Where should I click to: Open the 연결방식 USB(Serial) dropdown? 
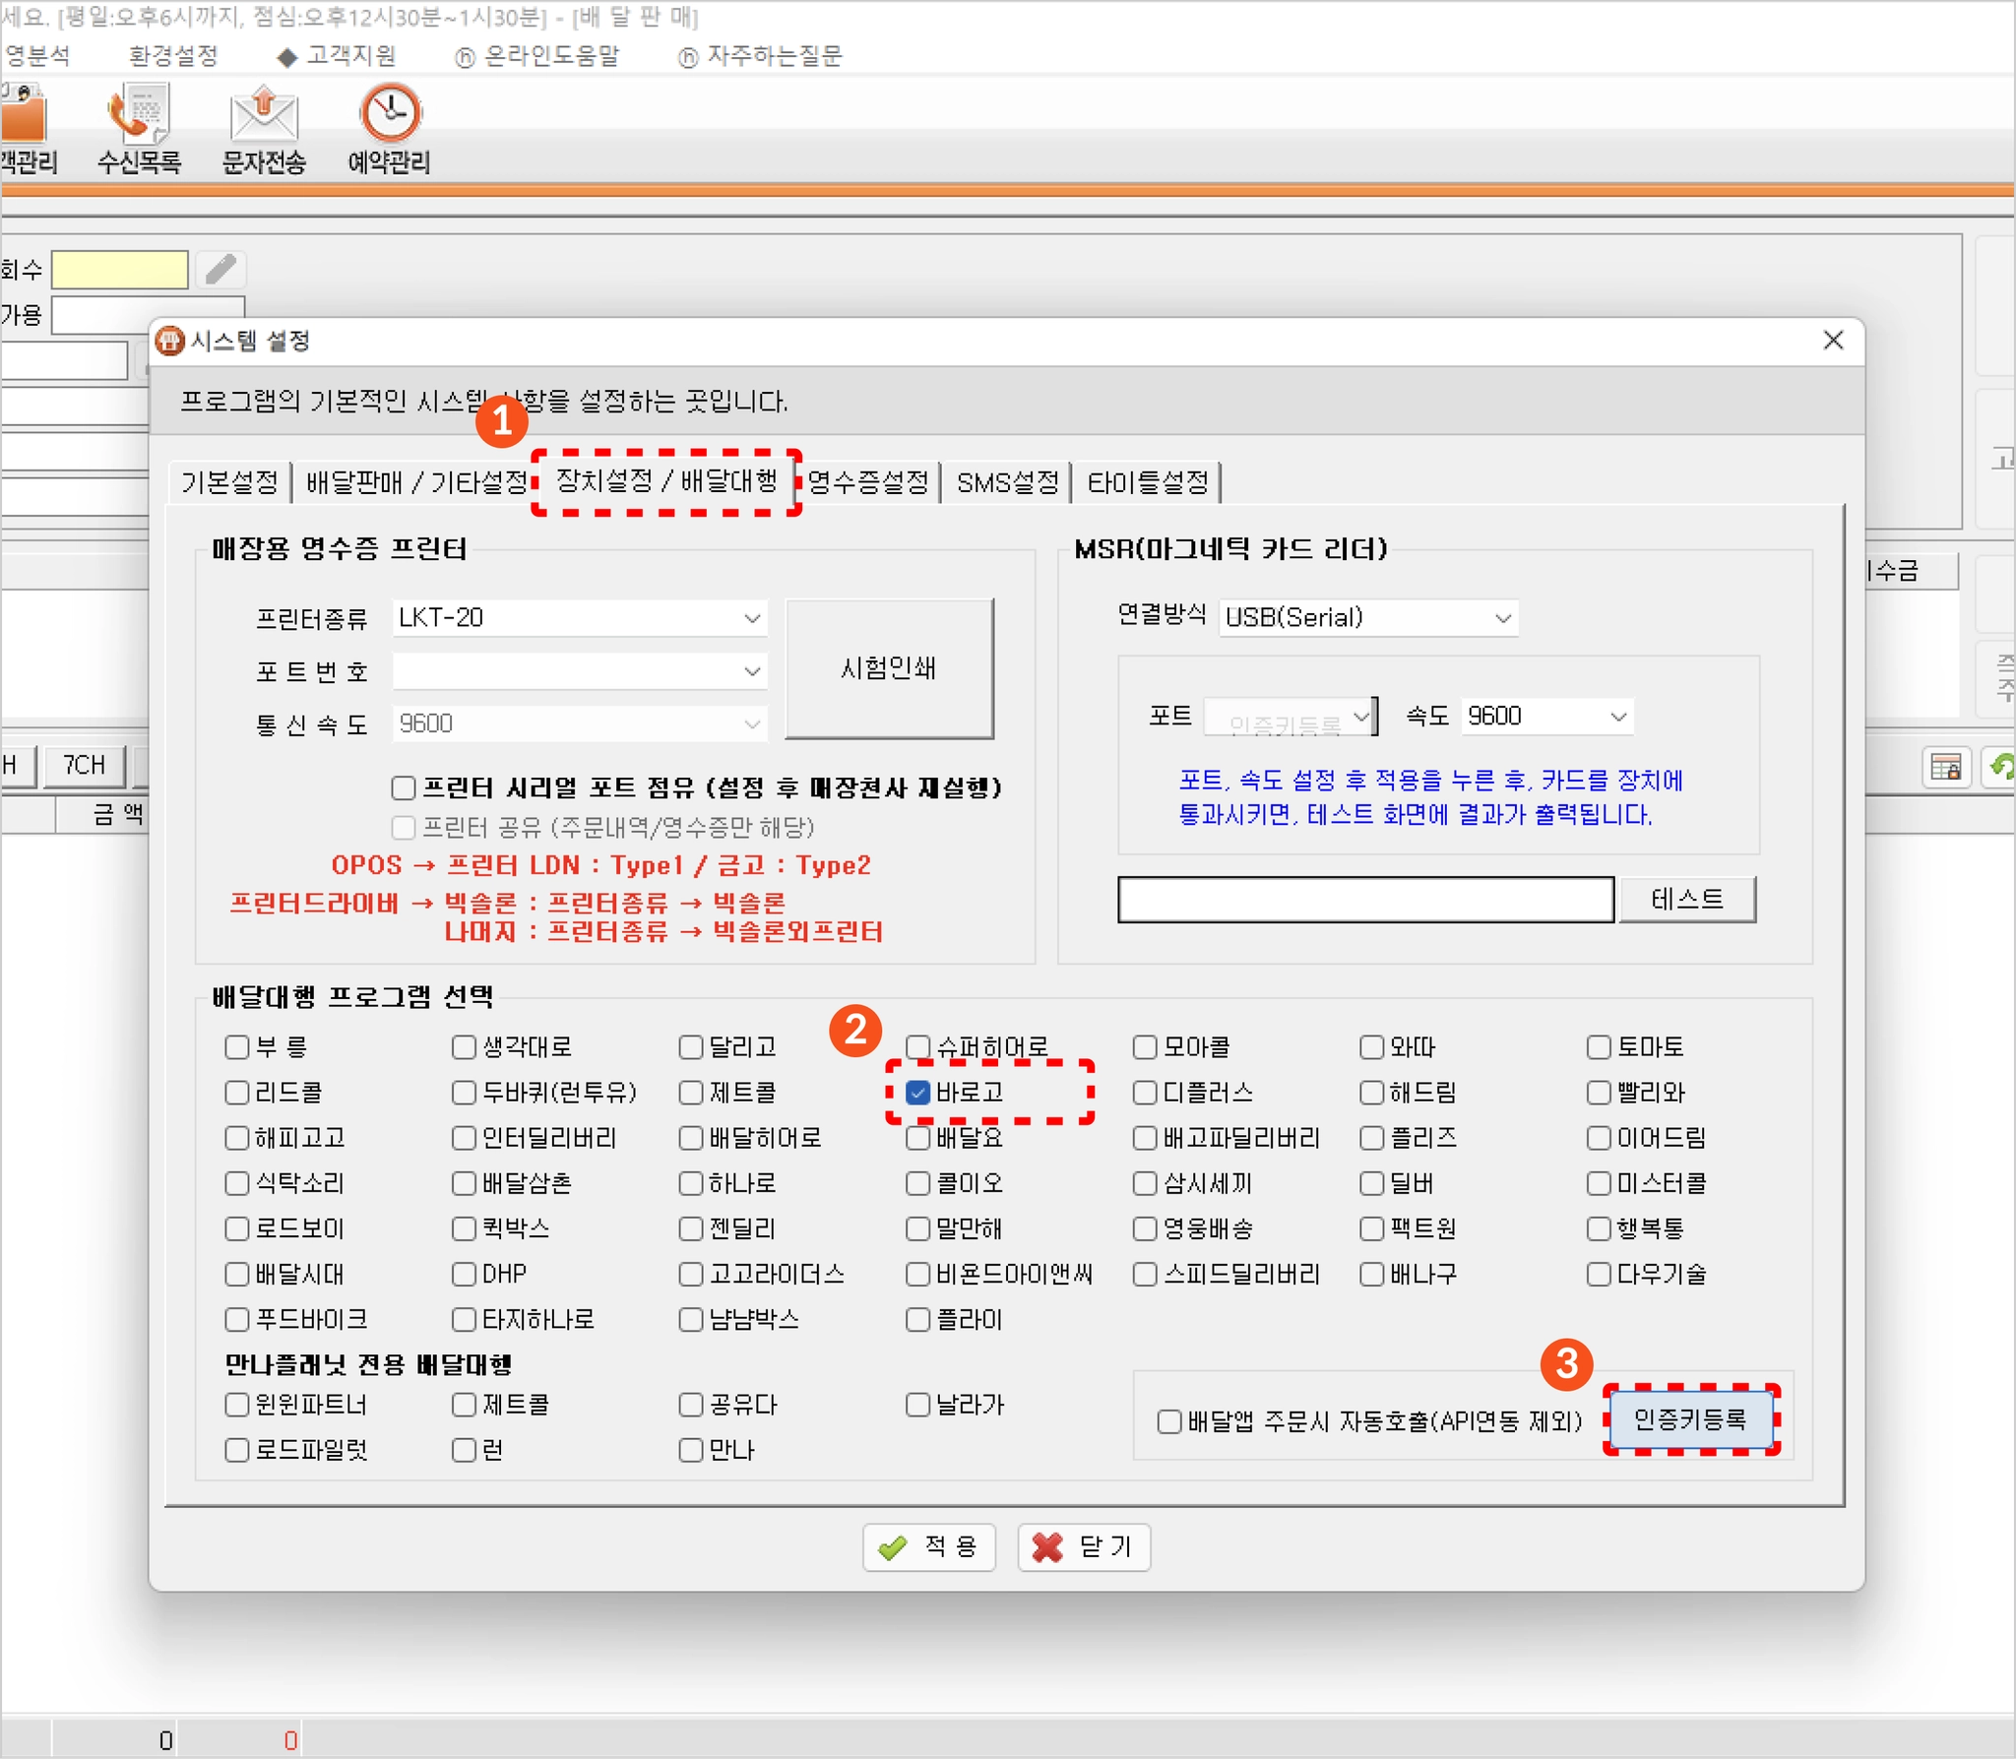pos(1502,618)
